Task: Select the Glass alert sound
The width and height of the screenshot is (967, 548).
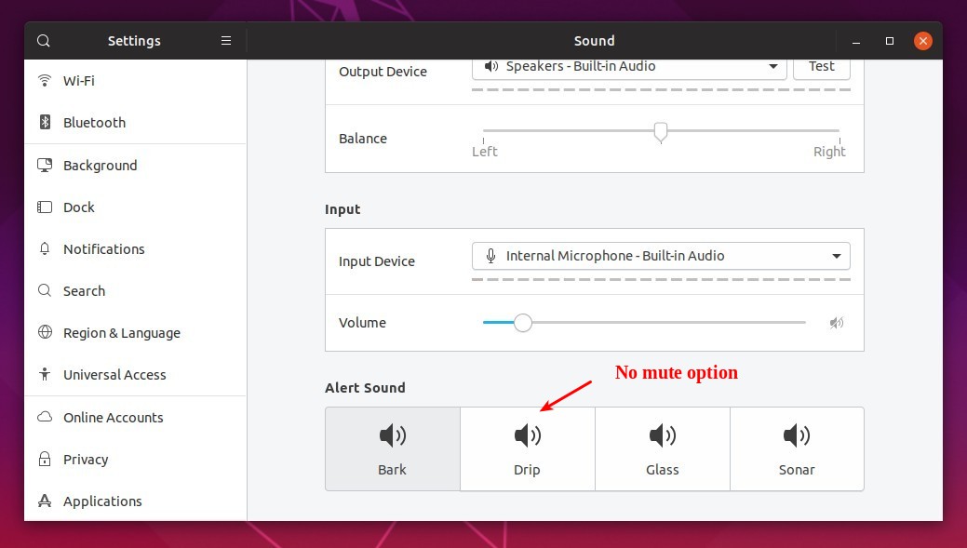Action: pyautogui.click(x=662, y=448)
